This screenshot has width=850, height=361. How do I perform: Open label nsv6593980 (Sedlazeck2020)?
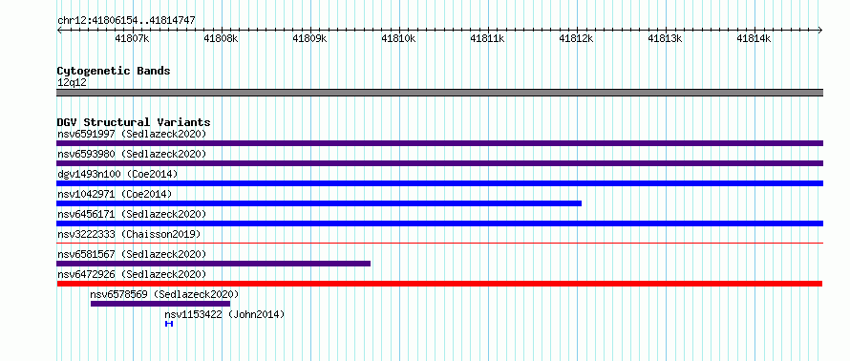click(132, 154)
